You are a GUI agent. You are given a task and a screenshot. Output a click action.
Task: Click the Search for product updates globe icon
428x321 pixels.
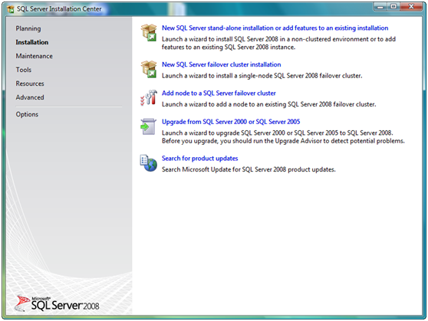click(149, 163)
